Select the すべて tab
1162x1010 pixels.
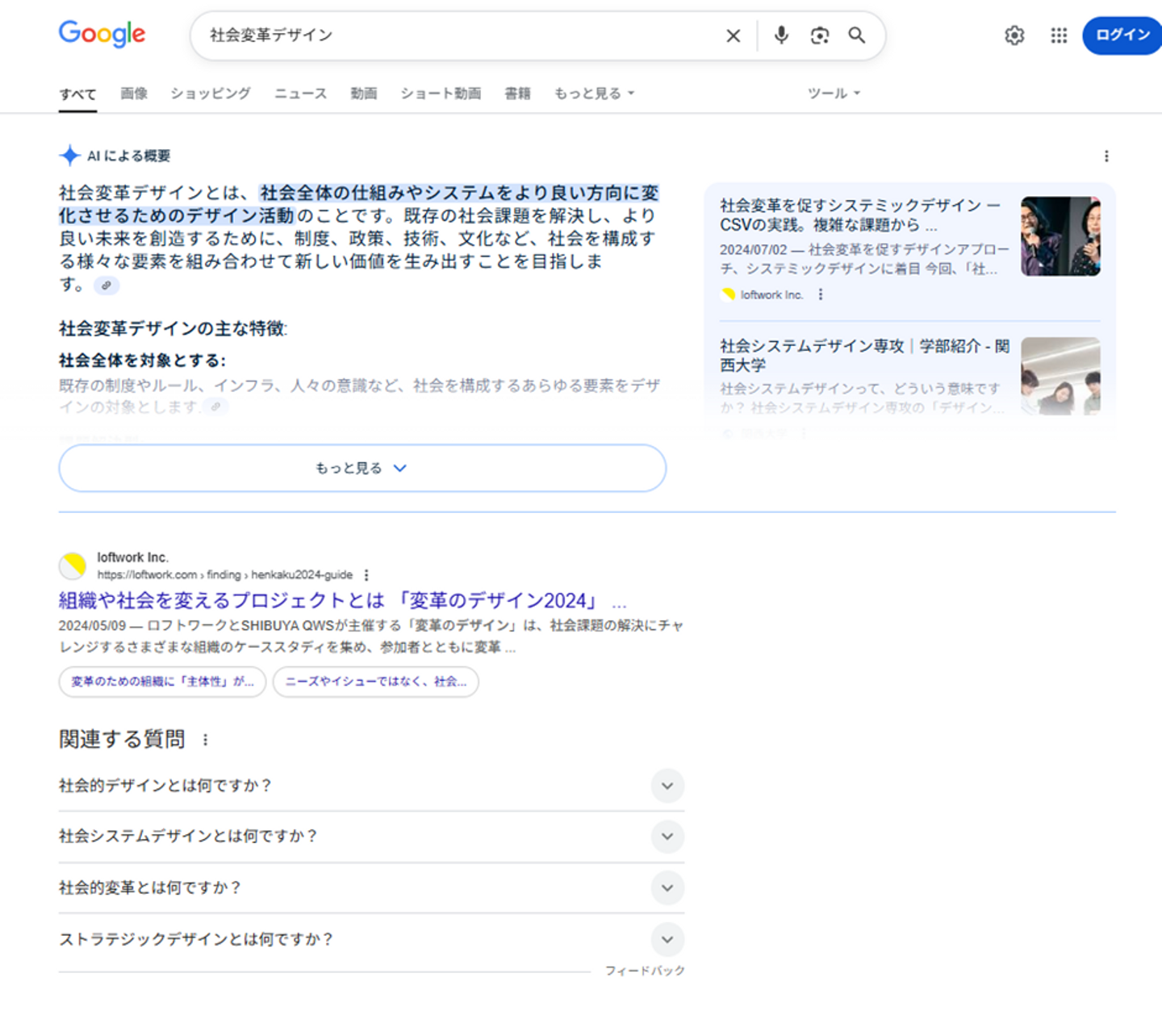(x=77, y=94)
